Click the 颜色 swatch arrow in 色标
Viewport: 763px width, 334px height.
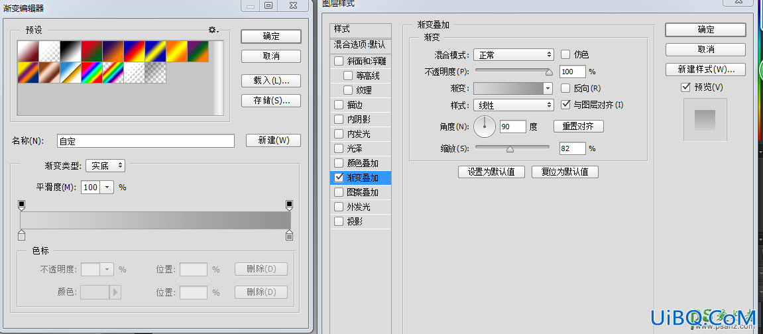(115, 292)
